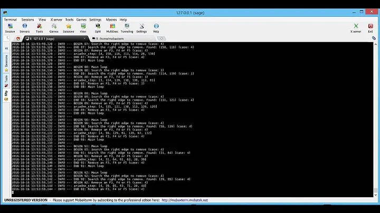Click the paperclip attach icon

(x=374, y=38)
